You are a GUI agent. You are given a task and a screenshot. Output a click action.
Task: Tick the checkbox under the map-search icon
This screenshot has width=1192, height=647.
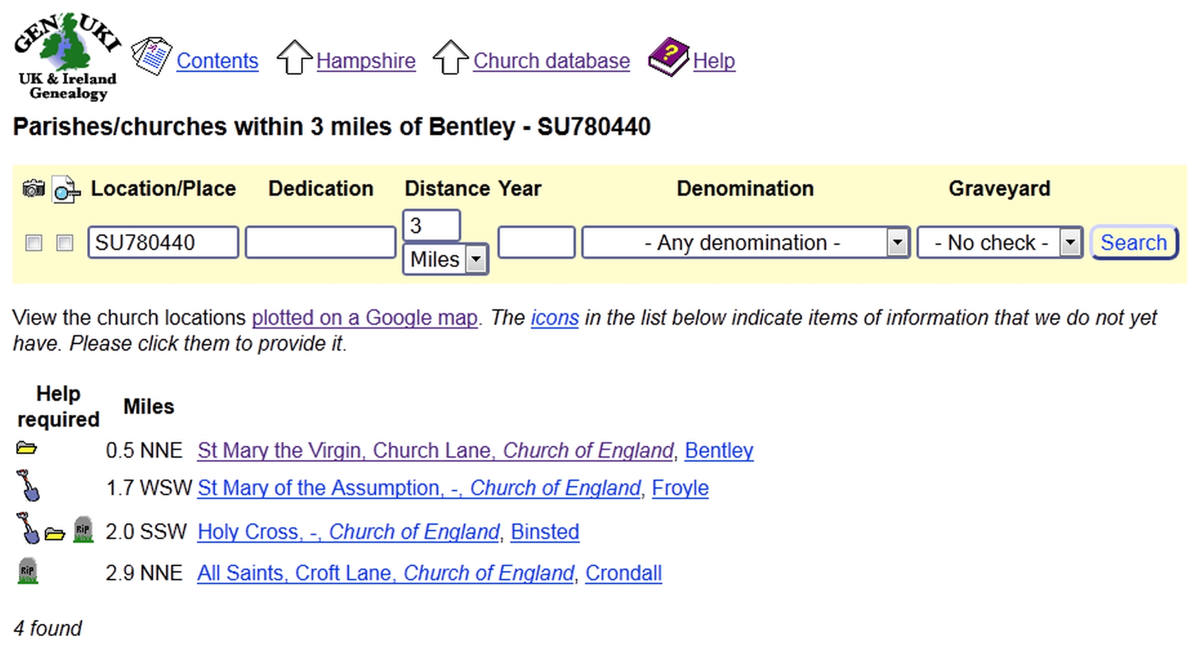tap(64, 243)
